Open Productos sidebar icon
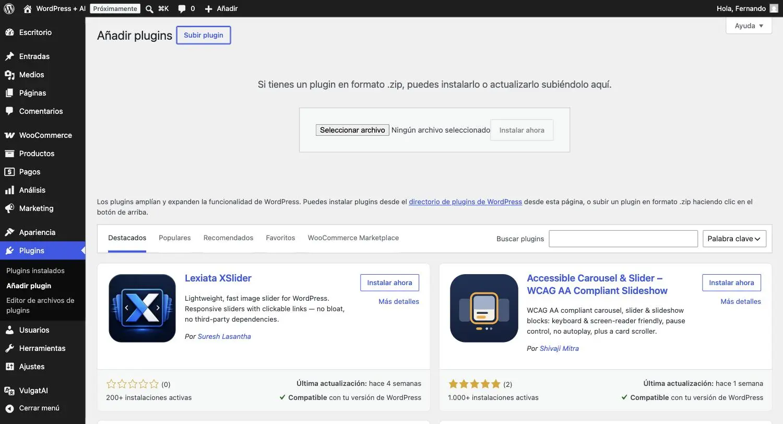This screenshot has width=783, height=424. tap(9, 154)
